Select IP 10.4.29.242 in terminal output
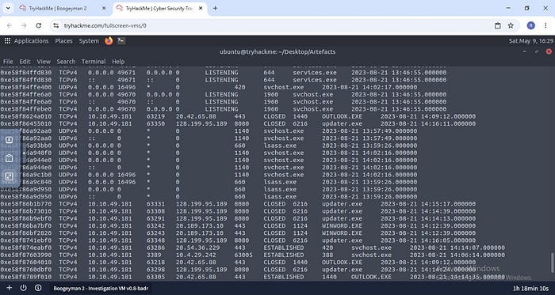Image resolution: width=555 pixels, height=295 pixels. (x=196, y=255)
